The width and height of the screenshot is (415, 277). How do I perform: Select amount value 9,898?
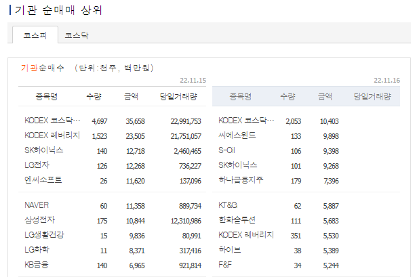(331, 136)
